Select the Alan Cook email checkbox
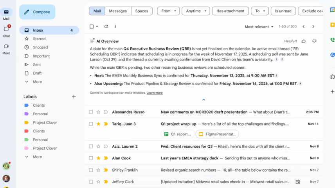This screenshot has width=335, height=188. coord(91,158)
